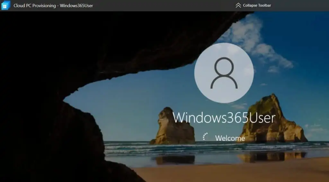Click the loading spinner beside Welcome
The height and width of the screenshot is (182, 329).
pyautogui.click(x=205, y=136)
